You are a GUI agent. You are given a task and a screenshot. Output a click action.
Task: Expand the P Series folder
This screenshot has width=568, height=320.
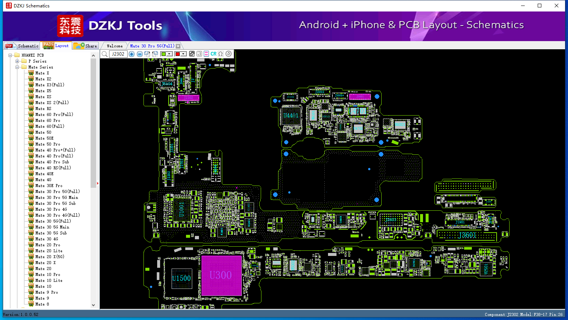pos(17,61)
